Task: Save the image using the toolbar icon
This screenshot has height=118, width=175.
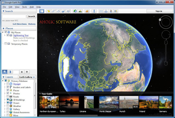Action: 111,11
